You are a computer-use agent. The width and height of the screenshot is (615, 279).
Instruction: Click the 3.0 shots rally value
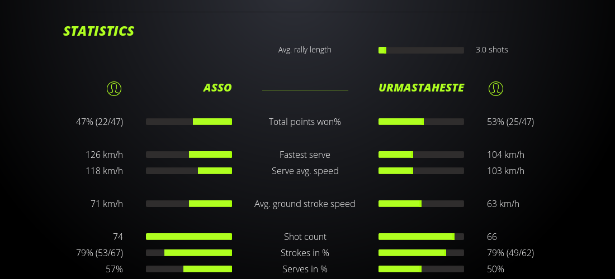[492, 50]
